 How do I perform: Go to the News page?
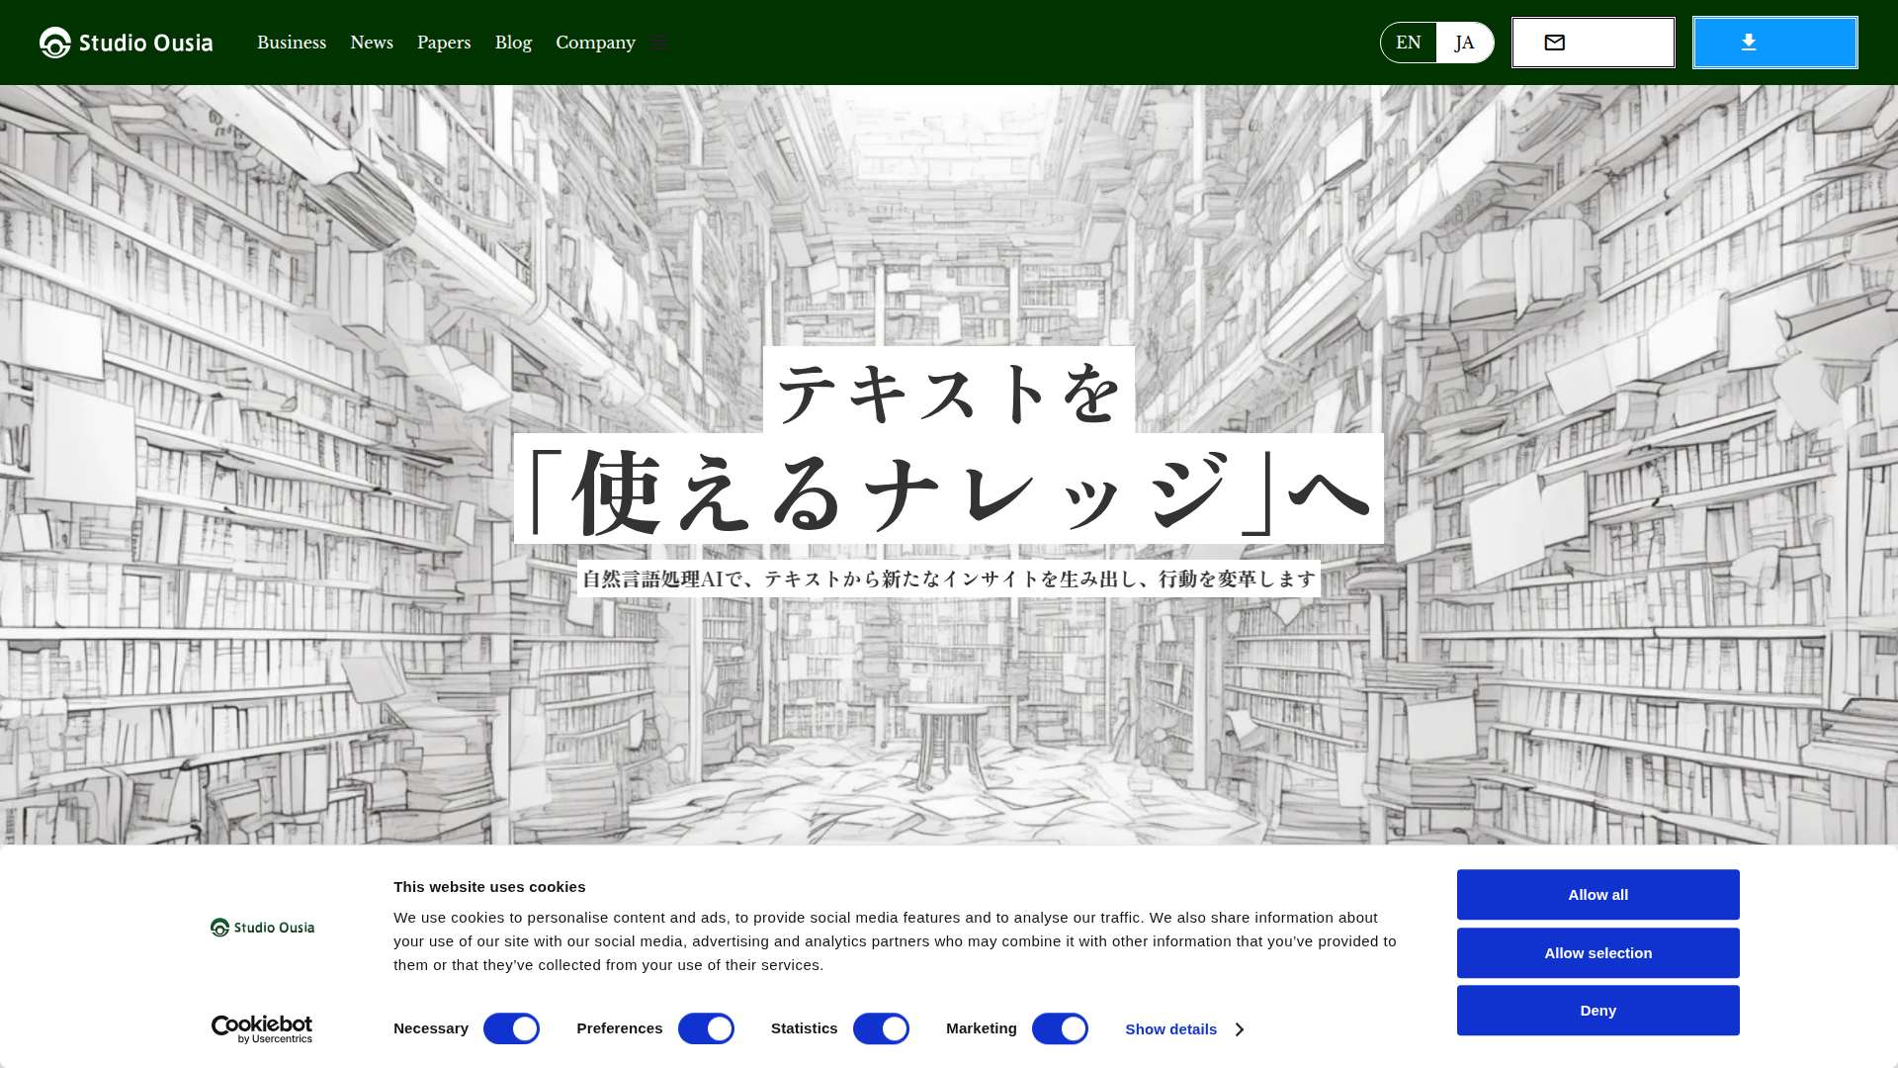[372, 43]
